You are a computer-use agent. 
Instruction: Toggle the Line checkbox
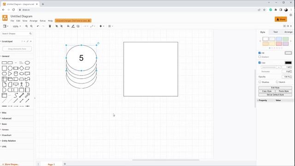click(x=260, y=63)
